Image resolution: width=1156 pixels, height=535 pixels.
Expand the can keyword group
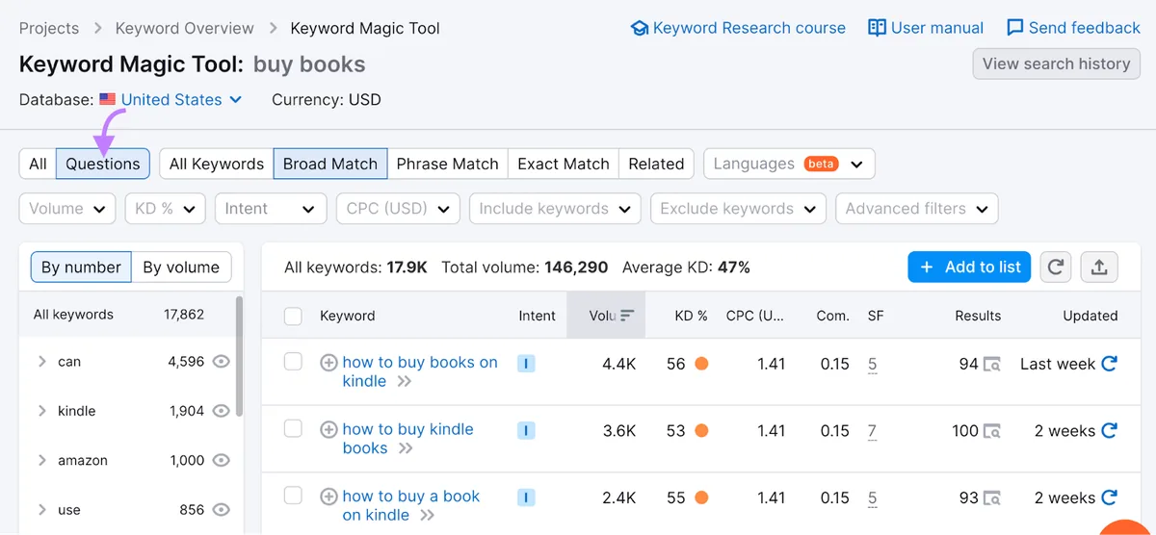pyautogui.click(x=42, y=362)
